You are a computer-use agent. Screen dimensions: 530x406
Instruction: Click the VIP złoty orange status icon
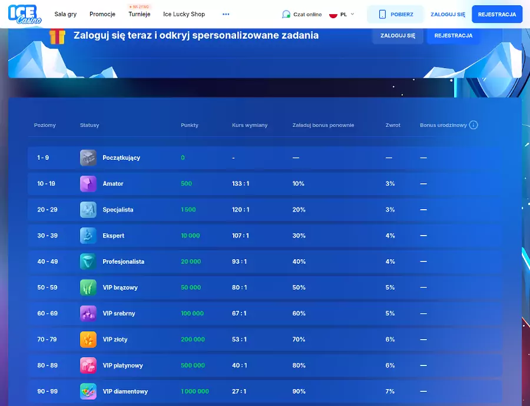(x=88, y=340)
